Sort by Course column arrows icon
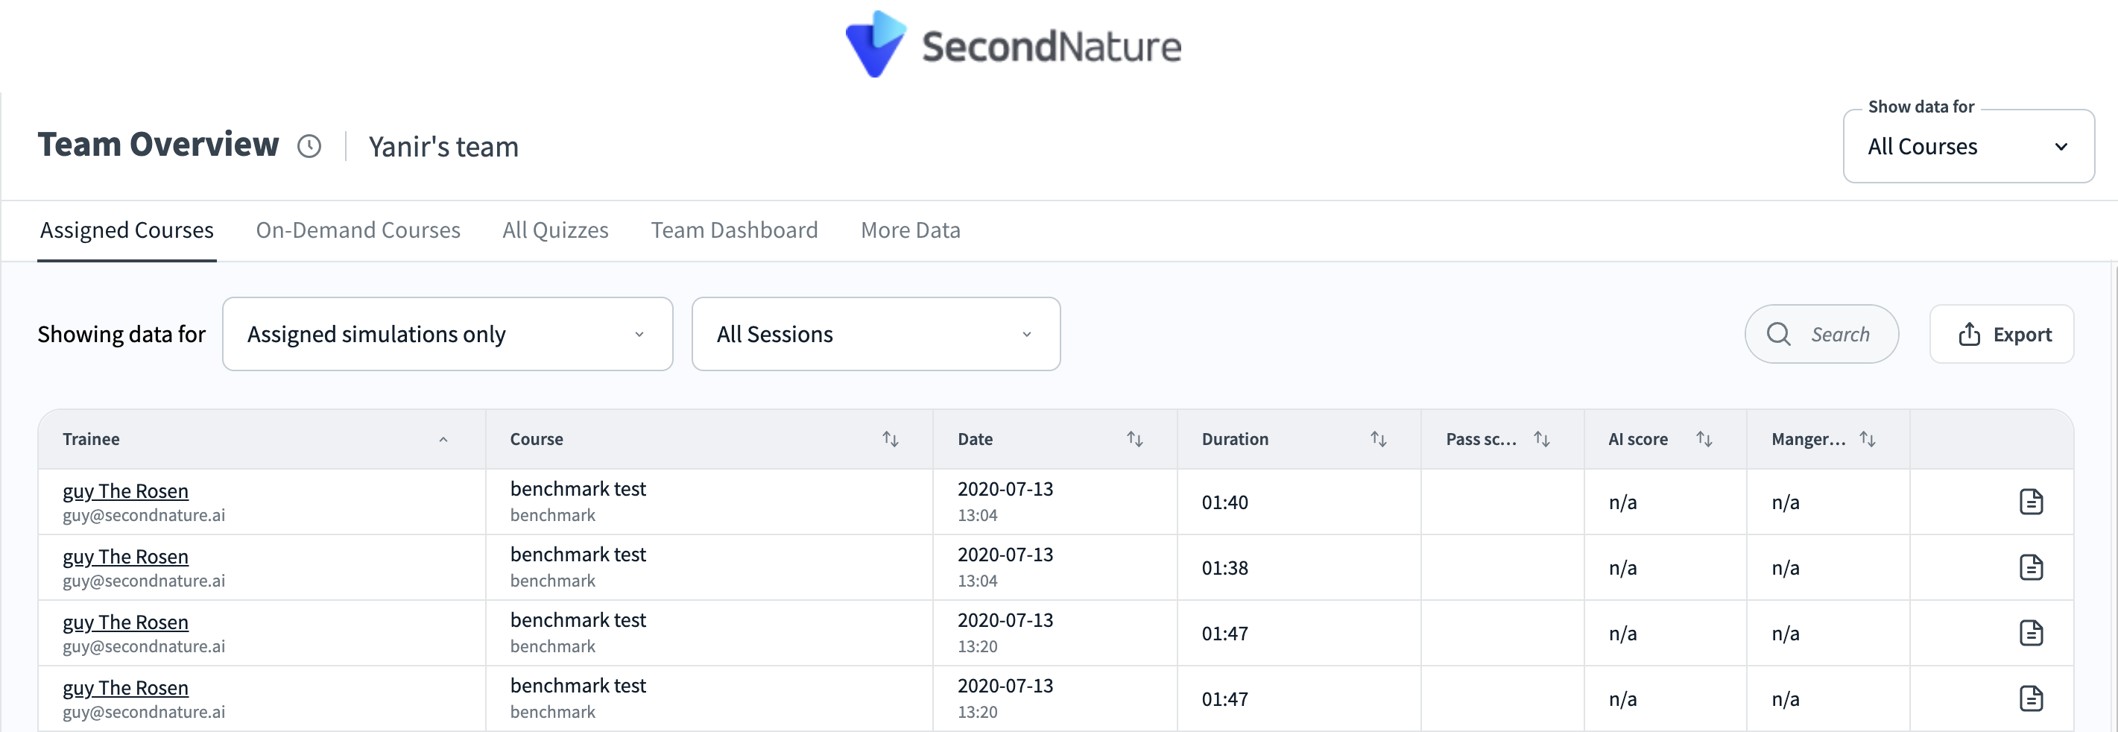Viewport: 2118px width, 732px height. coord(890,439)
